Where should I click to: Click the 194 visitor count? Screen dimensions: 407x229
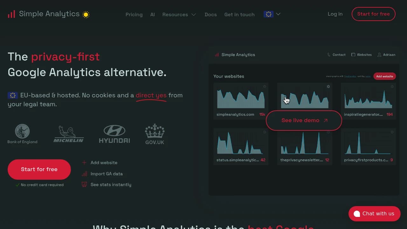[x=390, y=114]
